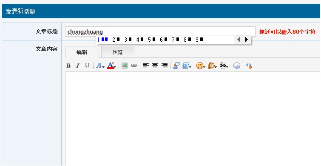Click the remove formatting code icon
This screenshot has width=321, height=166.
coord(249,66)
